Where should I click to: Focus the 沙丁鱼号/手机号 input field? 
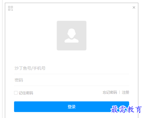coord(71,68)
